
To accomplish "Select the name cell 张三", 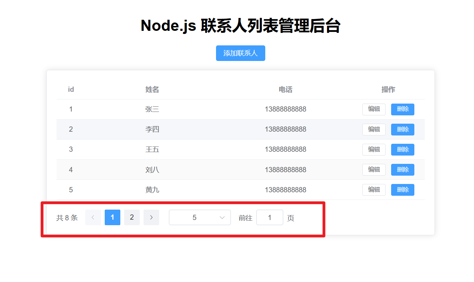I will (x=152, y=109).
